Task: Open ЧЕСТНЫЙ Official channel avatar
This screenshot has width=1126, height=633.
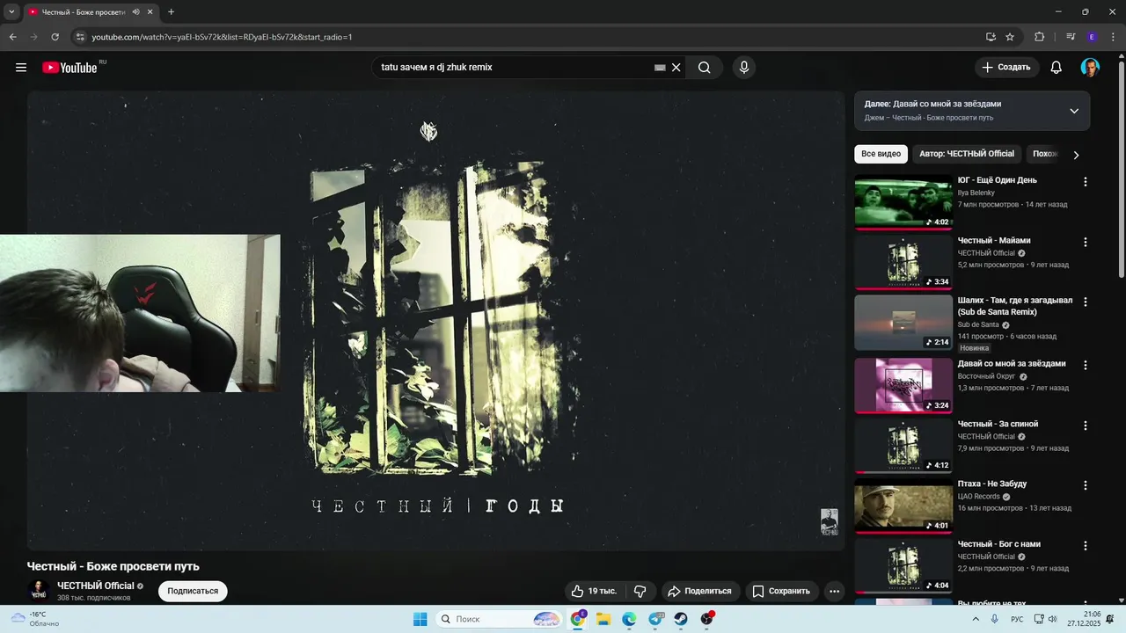Action: [38, 591]
